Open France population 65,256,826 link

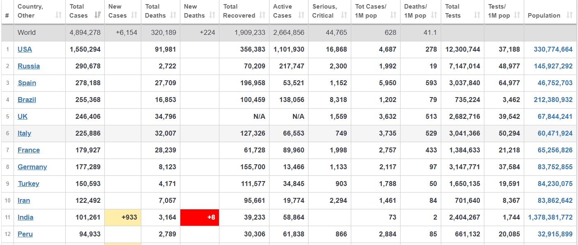[555, 150]
